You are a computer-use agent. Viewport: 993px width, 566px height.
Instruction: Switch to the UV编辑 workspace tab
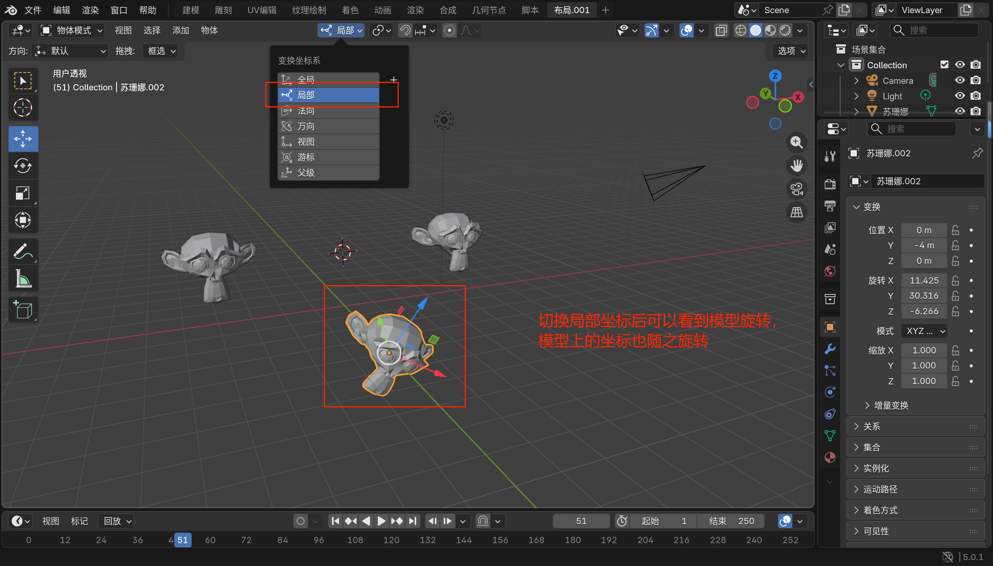[x=261, y=10]
